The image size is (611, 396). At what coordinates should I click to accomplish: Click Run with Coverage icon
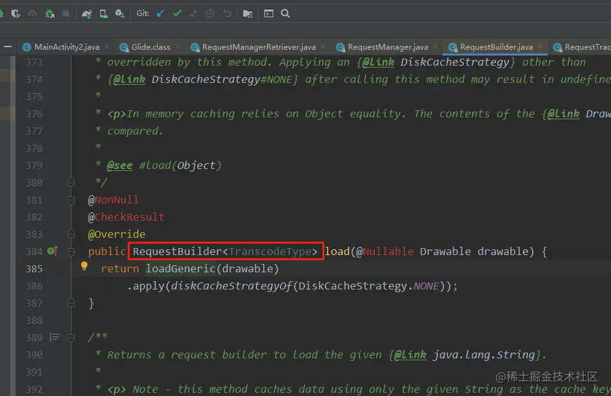(15, 14)
